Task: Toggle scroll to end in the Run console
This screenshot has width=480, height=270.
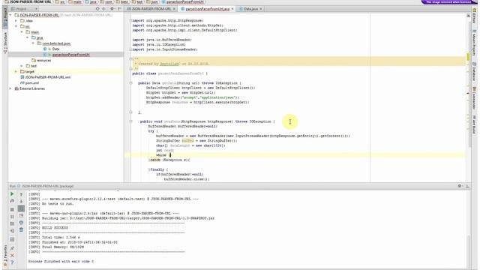Action: coord(21,216)
